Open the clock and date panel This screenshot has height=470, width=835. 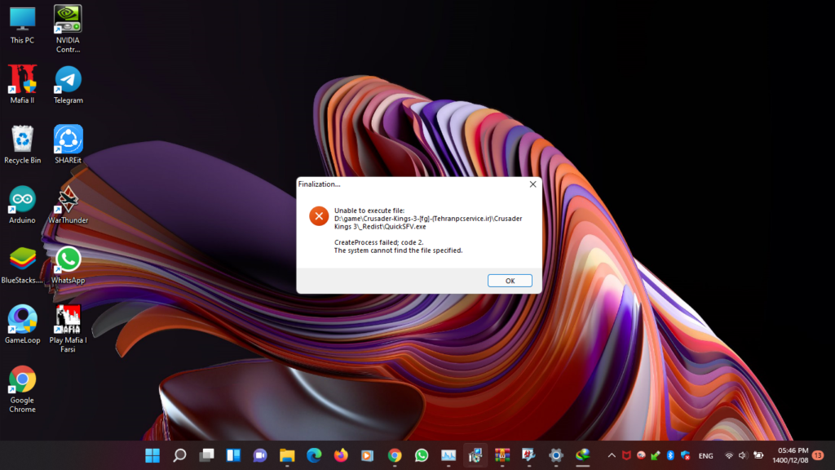pos(793,455)
